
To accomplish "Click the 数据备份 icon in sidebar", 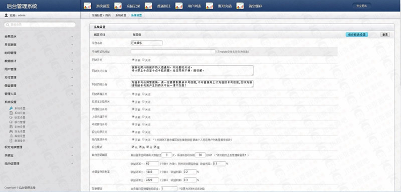I will (x=11, y=140).
